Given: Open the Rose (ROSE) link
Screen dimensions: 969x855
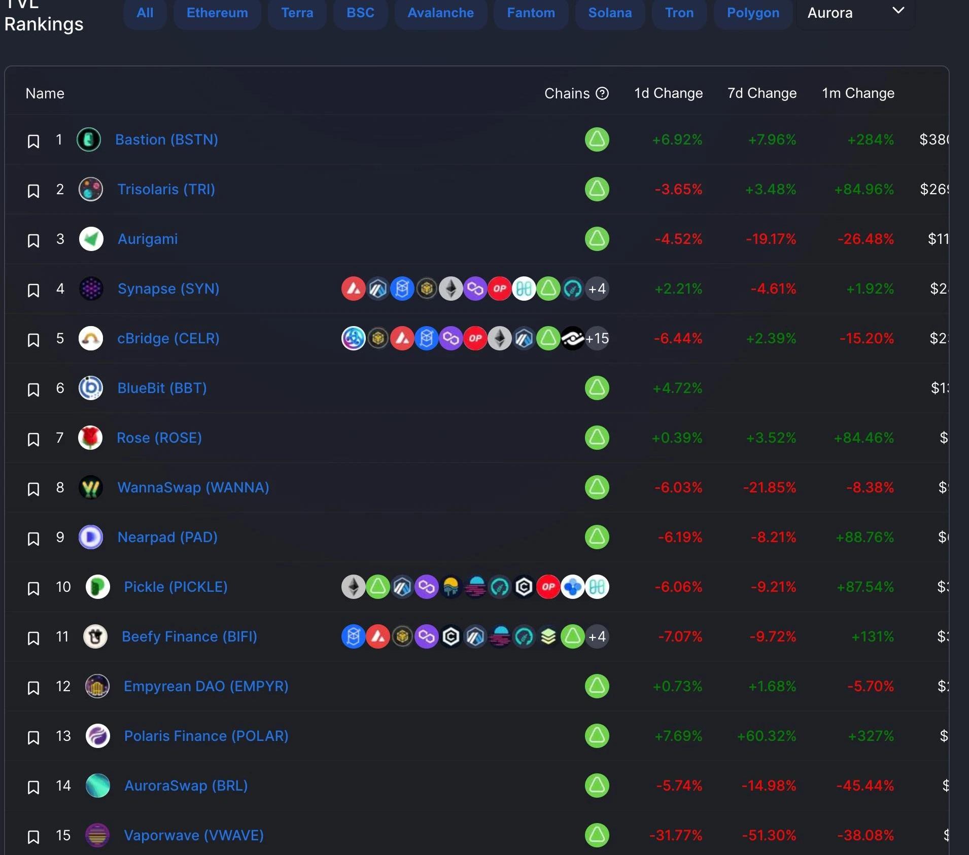Looking at the screenshot, I should [159, 438].
